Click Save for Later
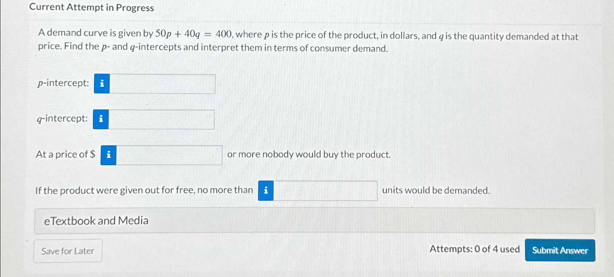 (x=67, y=251)
